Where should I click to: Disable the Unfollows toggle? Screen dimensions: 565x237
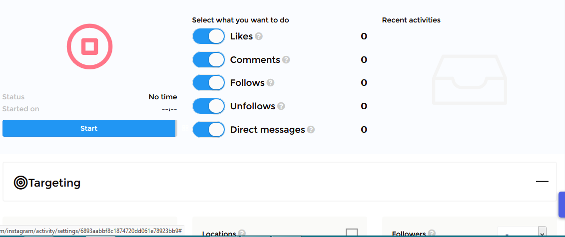pyautogui.click(x=209, y=106)
